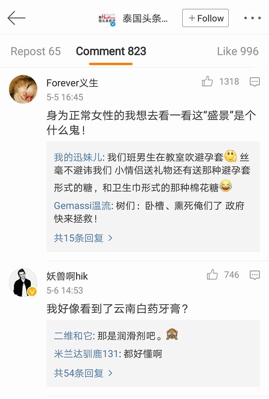This screenshot has height=399, width=269.
Task: Switch to the Like 996 tab
Action: click(x=237, y=52)
